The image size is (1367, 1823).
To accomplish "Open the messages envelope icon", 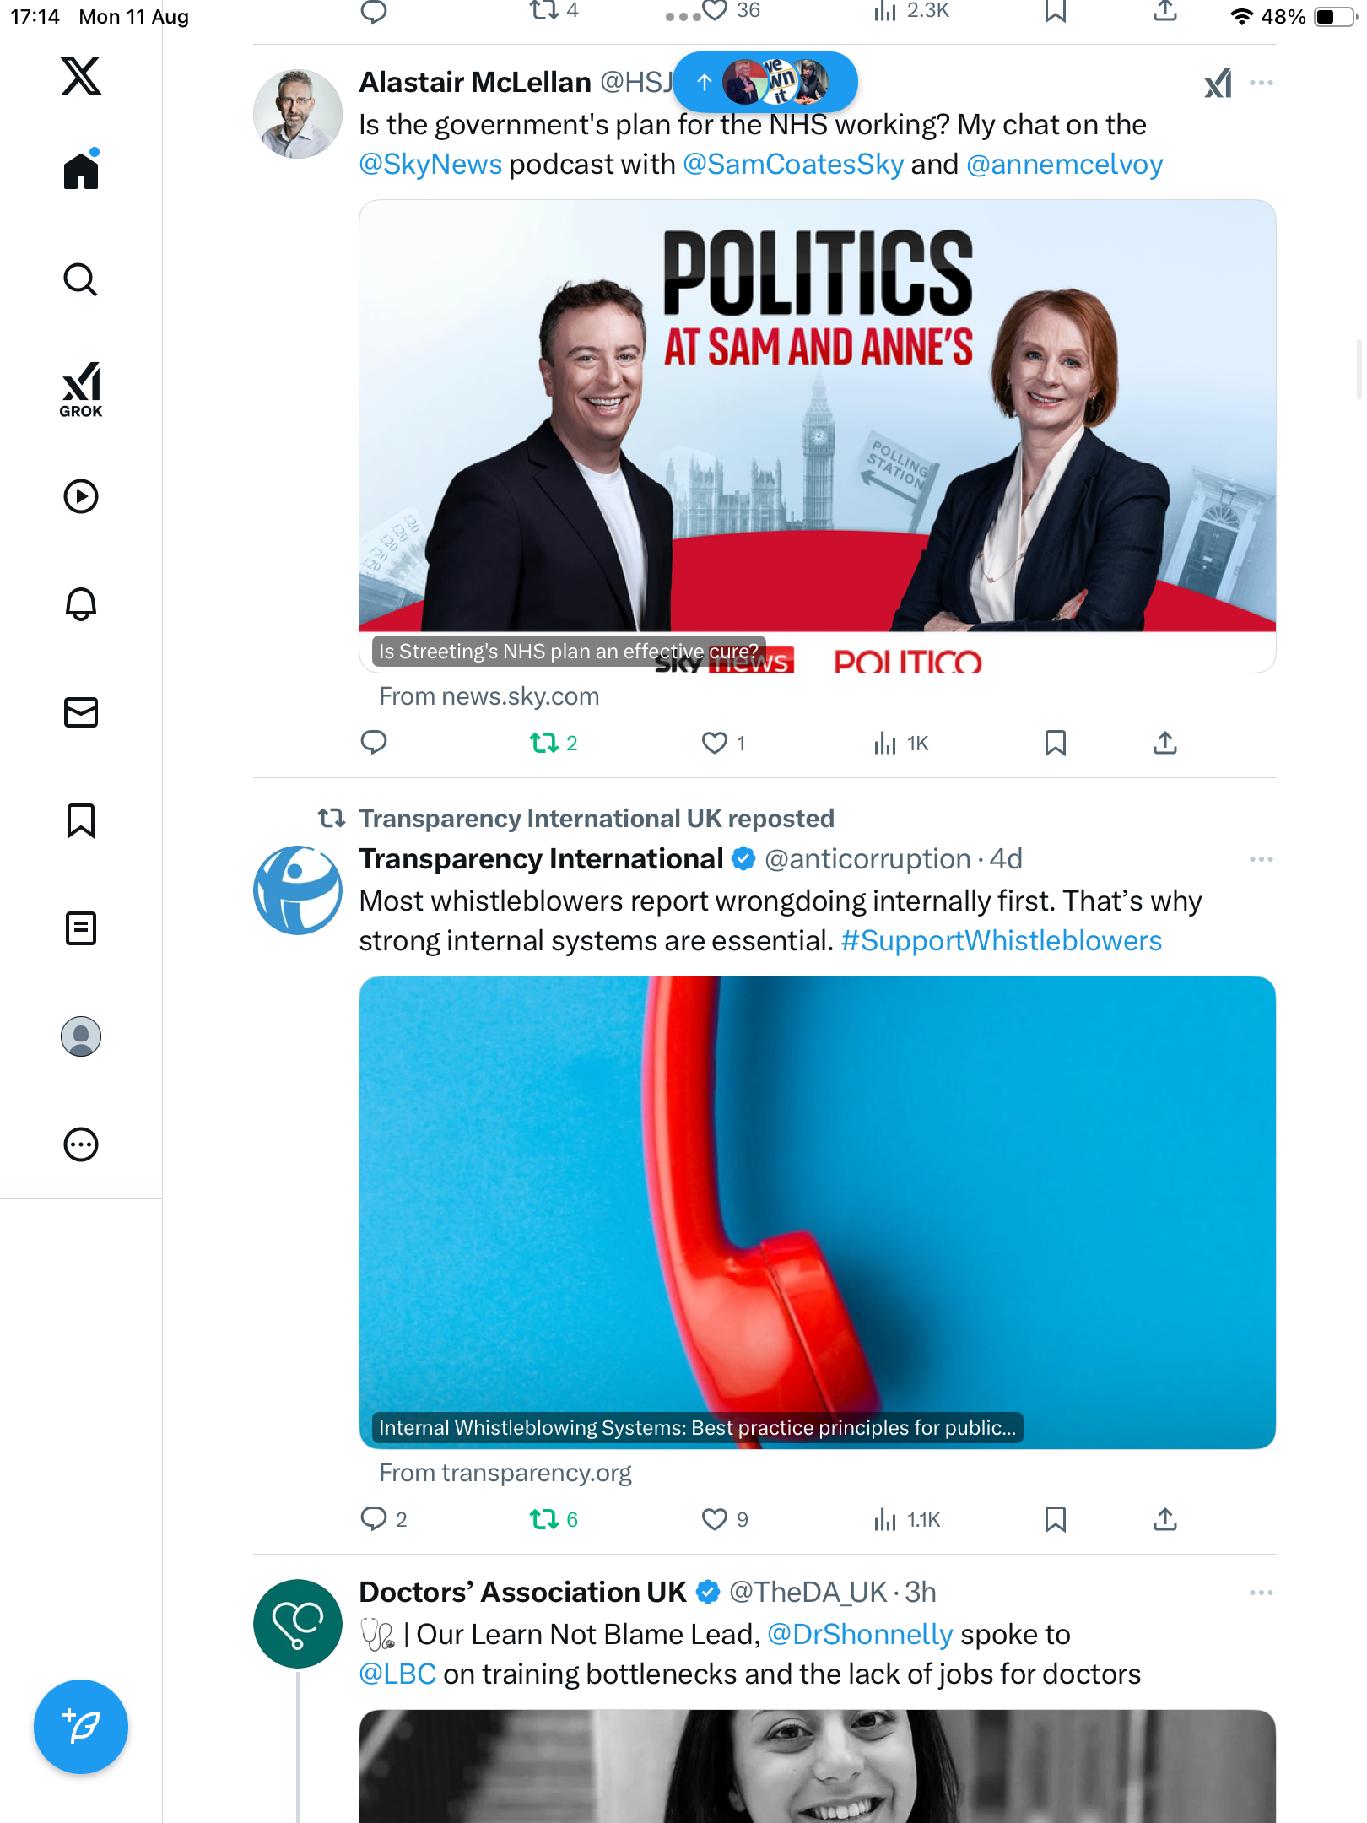I will coord(81,711).
